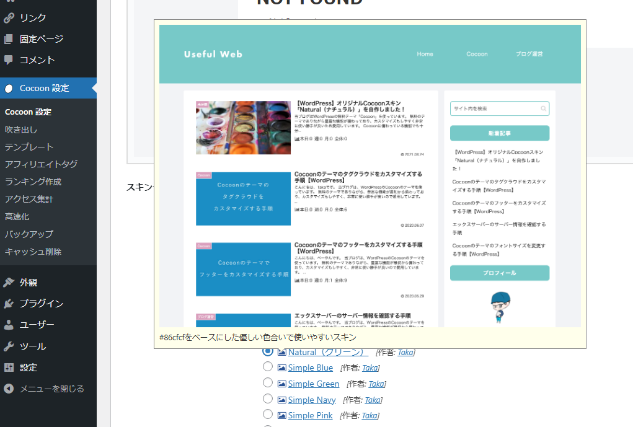Open the Simple Green skin link
The width and height of the screenshot is (633, 427).
(x=314, y=384)
